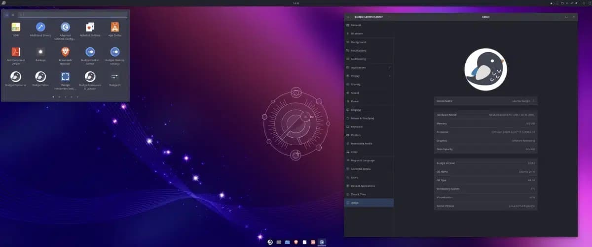Go to second page of app grid
The image size is (592, 247).
pyautogui.click(x=59, y=97)
